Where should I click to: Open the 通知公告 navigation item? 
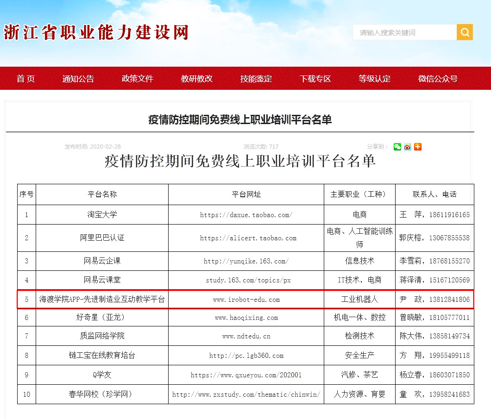tap(78, 79)
